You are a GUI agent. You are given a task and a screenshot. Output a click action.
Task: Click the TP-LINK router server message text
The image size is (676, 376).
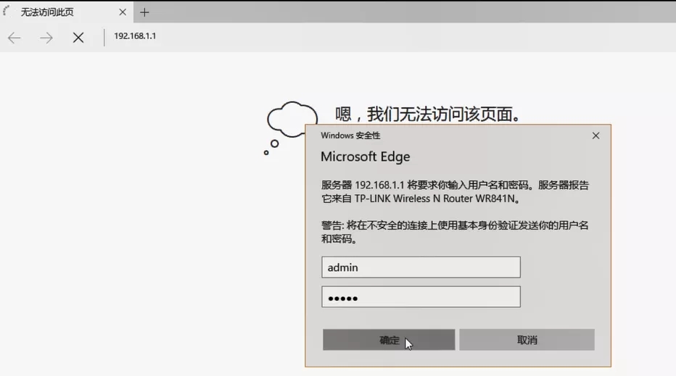click(x=455, y=191)
